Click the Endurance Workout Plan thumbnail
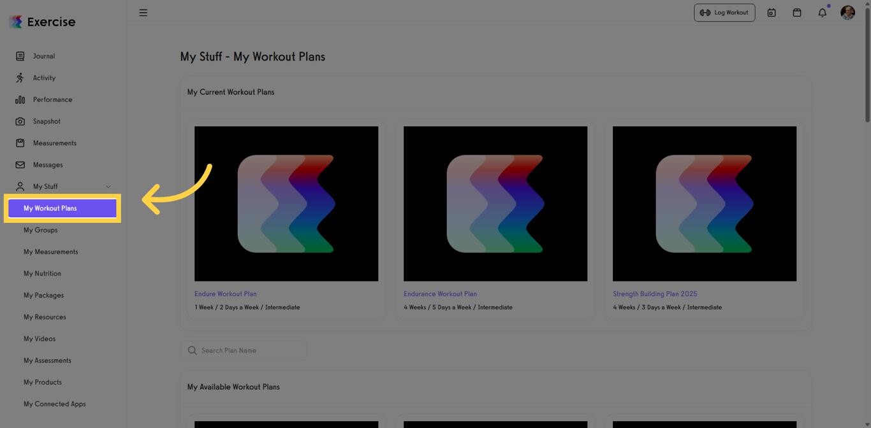871x428 pixels. [495, 204]
